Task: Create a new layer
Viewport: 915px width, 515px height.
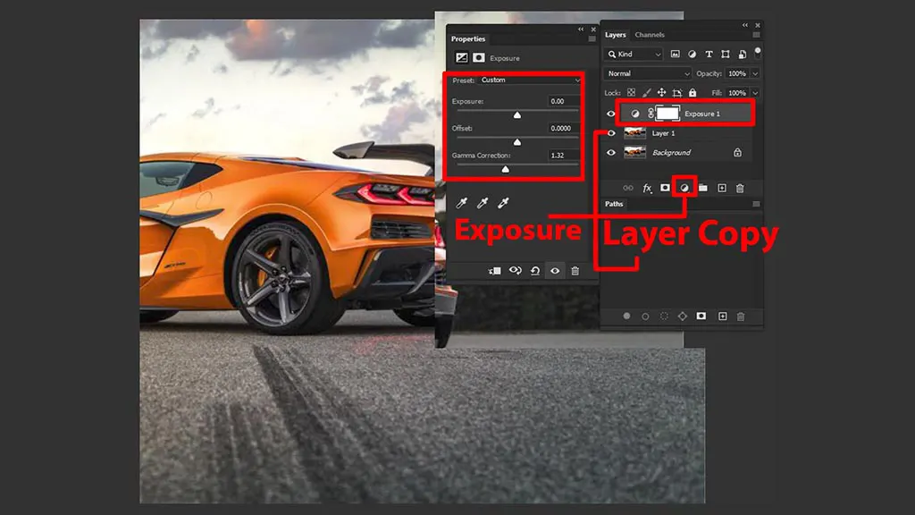Action: pos(722,188)
